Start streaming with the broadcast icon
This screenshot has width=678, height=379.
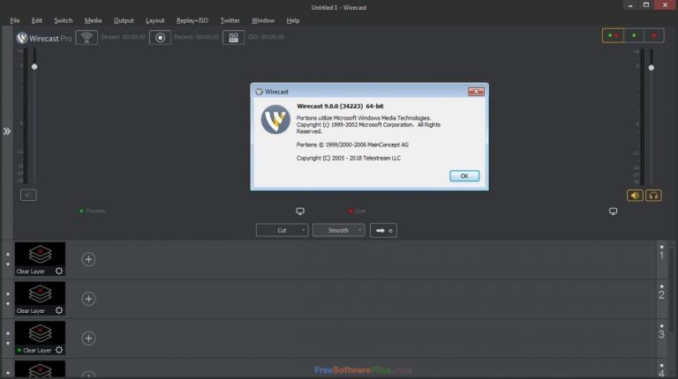[87, 38]
